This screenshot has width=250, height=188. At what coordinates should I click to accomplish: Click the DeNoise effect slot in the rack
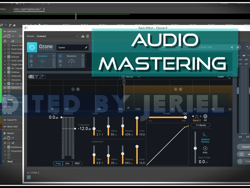click(x=15, y=72)
